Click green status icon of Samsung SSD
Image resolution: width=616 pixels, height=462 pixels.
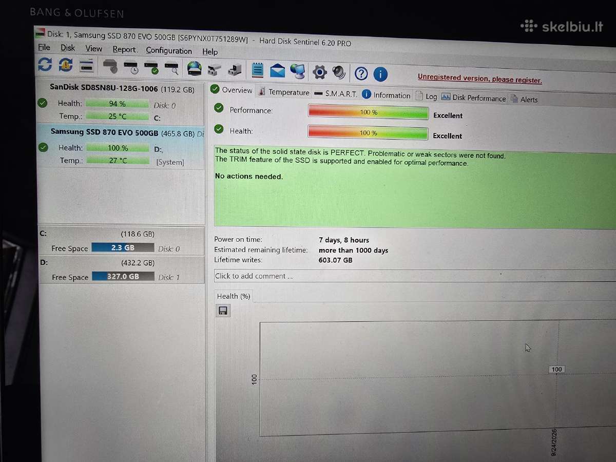click(x=43, y=147)
